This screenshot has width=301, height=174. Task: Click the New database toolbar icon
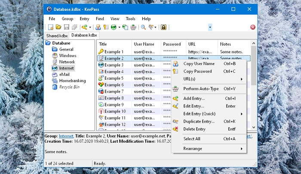[51, 27]
